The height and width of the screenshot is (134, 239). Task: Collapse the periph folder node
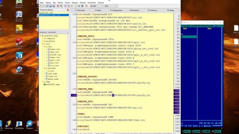coord(44,68)
